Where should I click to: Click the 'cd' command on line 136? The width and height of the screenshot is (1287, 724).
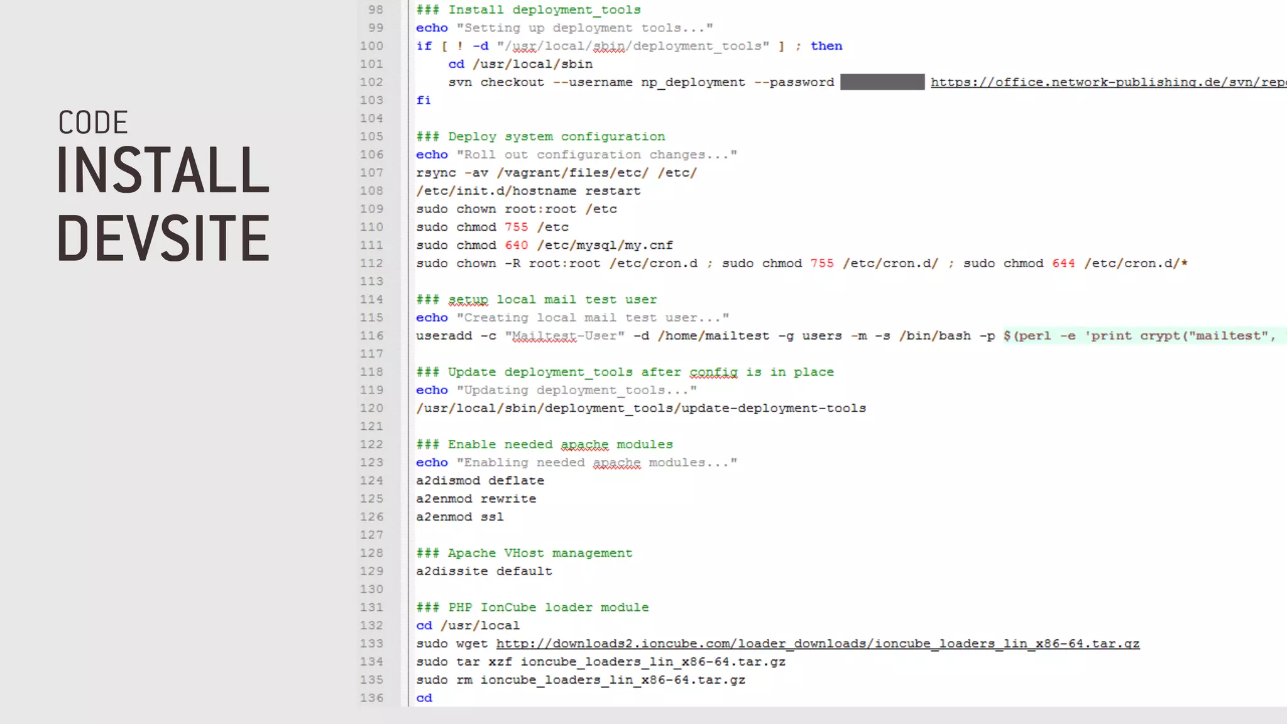(x=424, y=698)
